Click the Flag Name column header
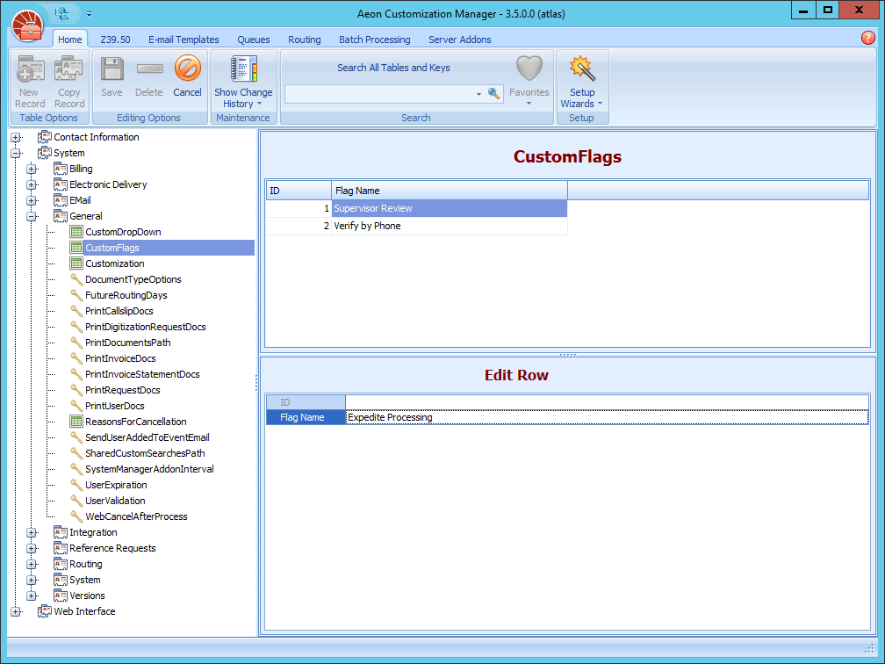 [449, 191]
